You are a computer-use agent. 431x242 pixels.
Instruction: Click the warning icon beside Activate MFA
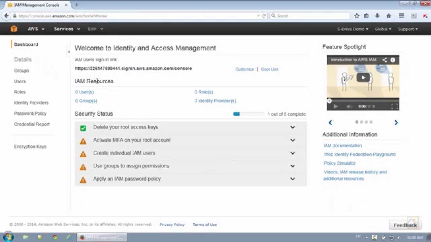pyautogui.click(x=83, y=141)
